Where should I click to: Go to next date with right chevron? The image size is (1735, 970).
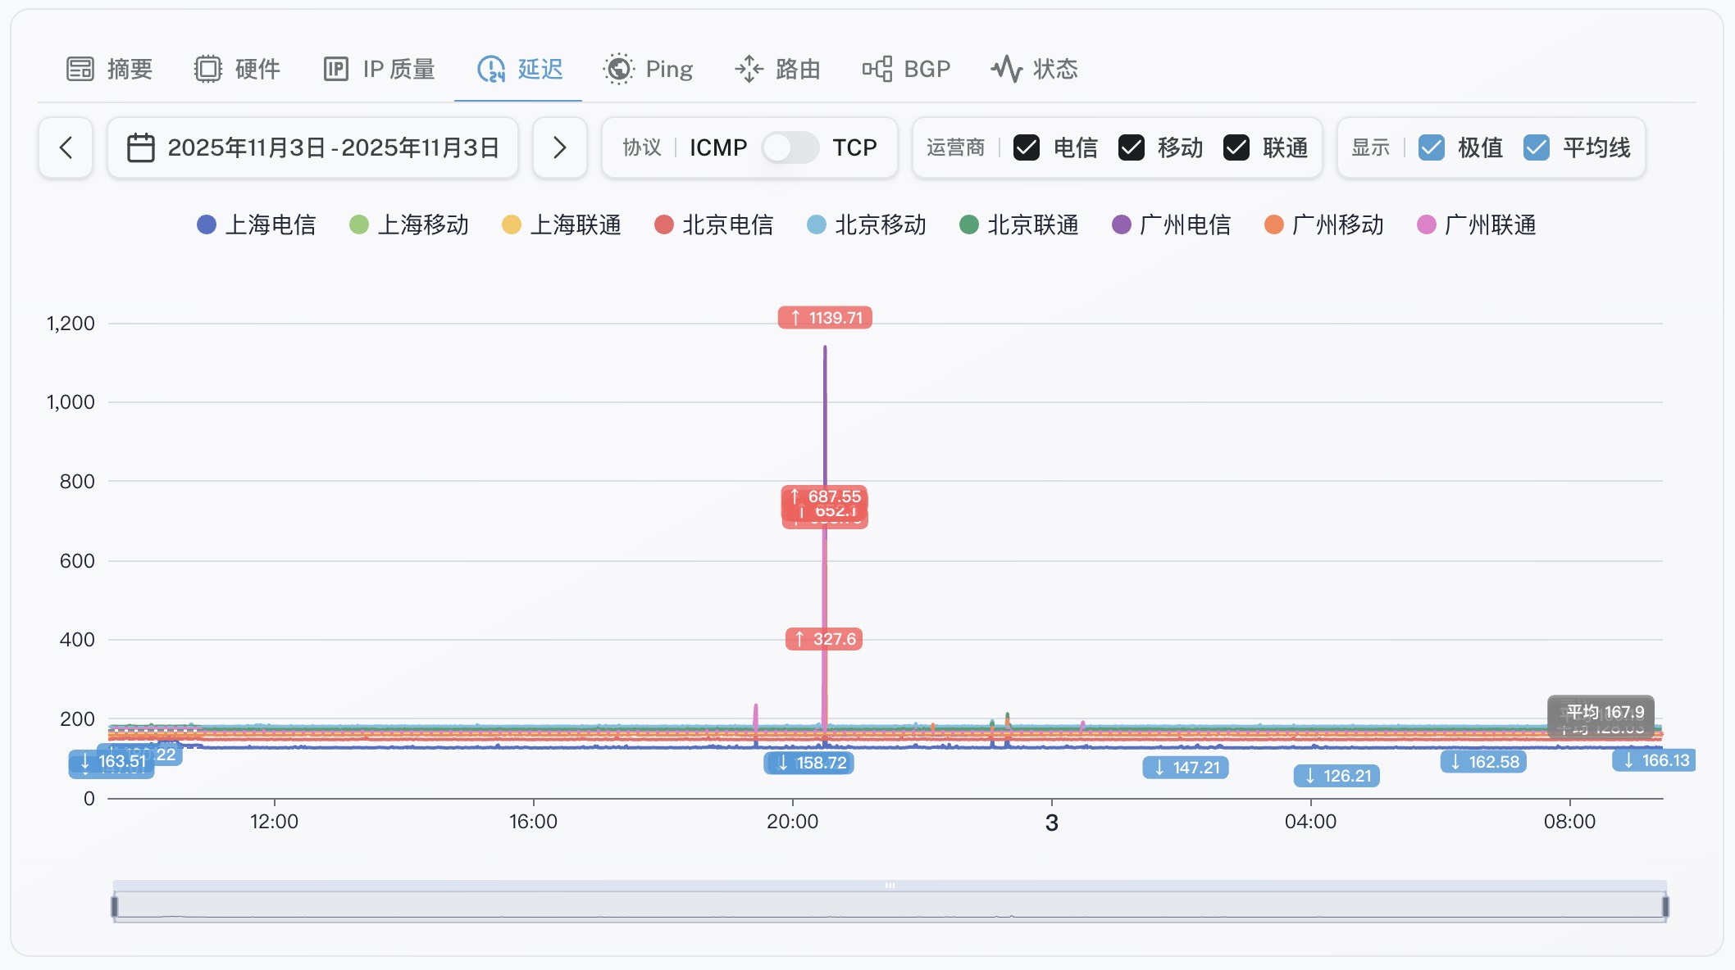coord(560,147)
